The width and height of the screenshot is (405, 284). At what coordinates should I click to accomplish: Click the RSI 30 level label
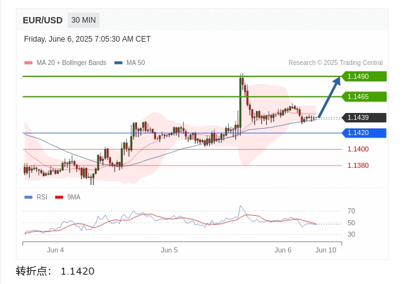click(351, 234)
